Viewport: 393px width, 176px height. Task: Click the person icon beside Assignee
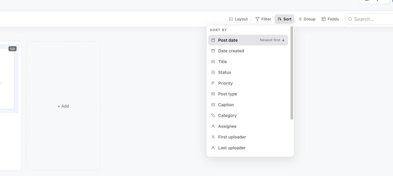pos(213,126)
